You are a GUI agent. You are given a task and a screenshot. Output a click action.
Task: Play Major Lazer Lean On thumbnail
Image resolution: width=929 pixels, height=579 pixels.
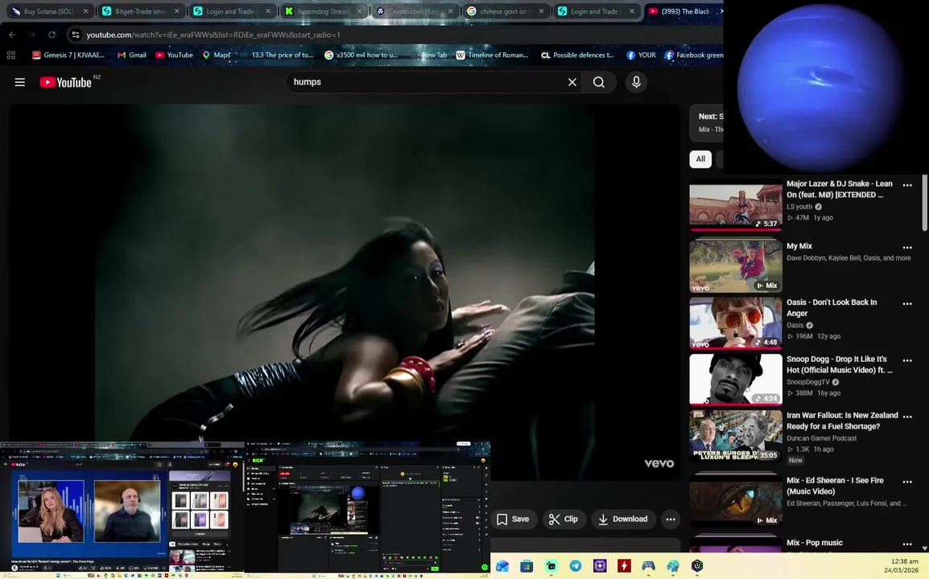tap(736, 205)
